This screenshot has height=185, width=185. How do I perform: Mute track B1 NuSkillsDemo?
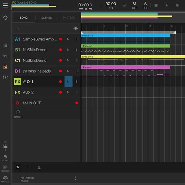click(x=68, y=50)
